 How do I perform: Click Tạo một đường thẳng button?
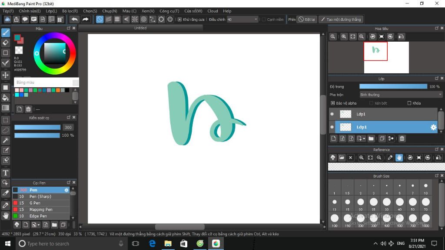pyautogui.click(x=341, y=20)
